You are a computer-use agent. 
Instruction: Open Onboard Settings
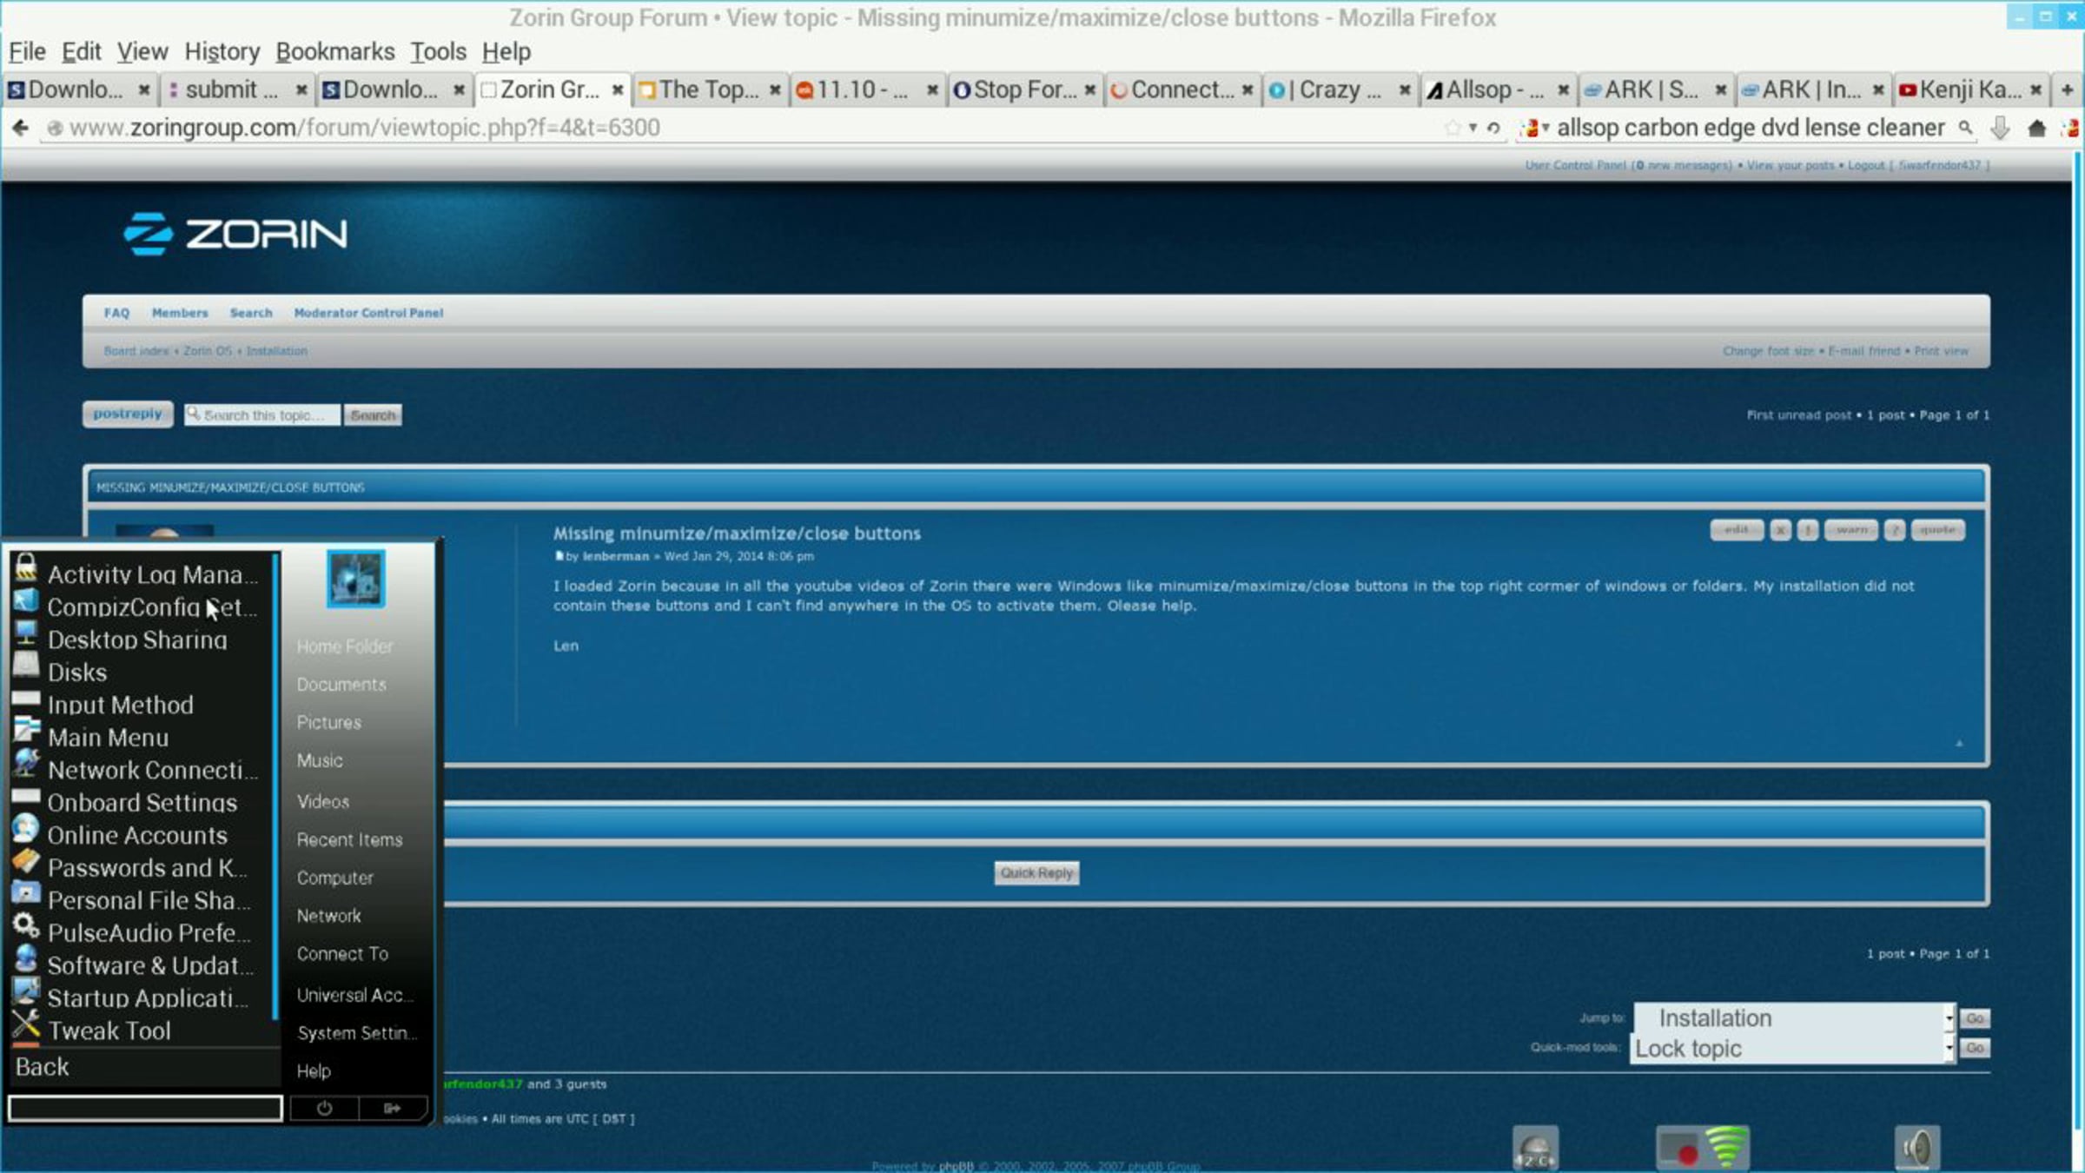(143, 802)
